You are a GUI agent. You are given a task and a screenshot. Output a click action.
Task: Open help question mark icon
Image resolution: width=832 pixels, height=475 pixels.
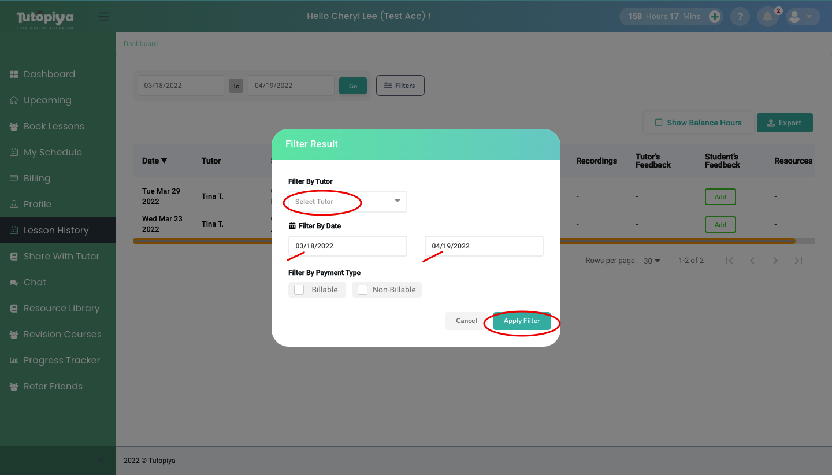740,16
